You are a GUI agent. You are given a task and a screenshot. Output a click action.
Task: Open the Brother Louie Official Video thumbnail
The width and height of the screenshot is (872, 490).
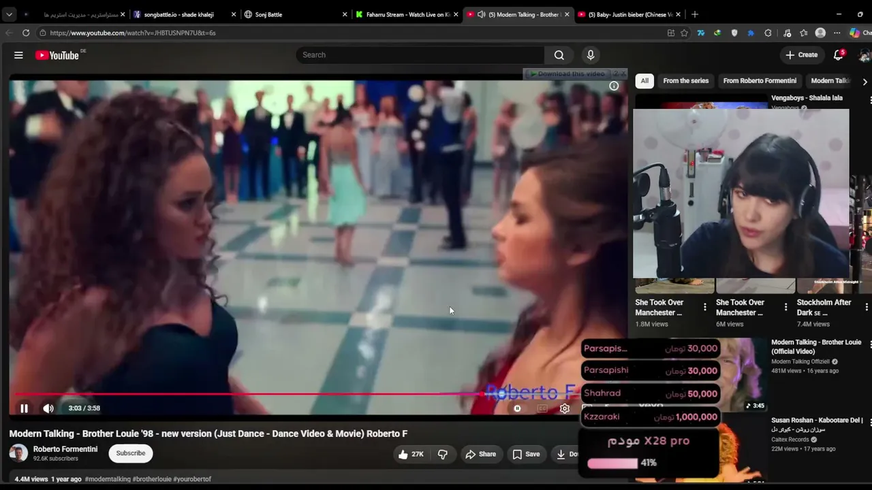(743, 375)
